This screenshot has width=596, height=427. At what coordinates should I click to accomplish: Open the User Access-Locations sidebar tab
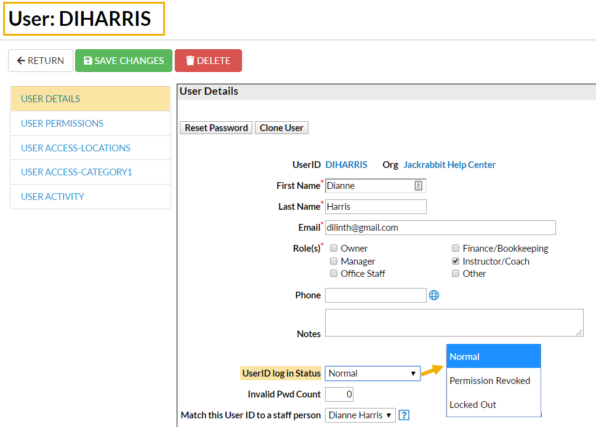[x=91, y=148]
